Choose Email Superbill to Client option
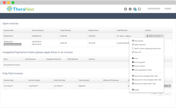This screenshot has height=108, width=176. point(142,70)
